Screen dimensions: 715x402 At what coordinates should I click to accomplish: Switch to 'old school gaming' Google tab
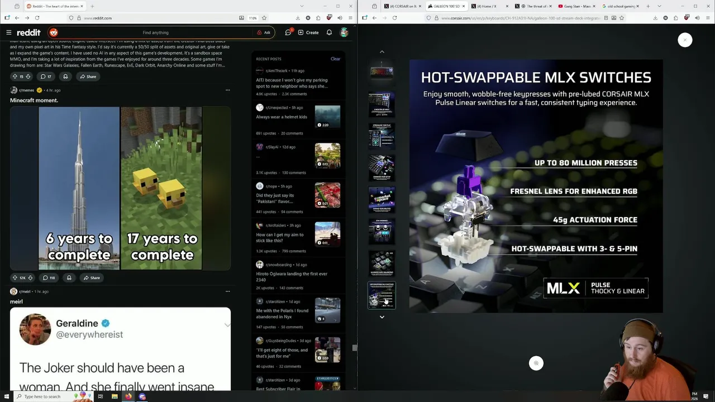tap(619, 6)
